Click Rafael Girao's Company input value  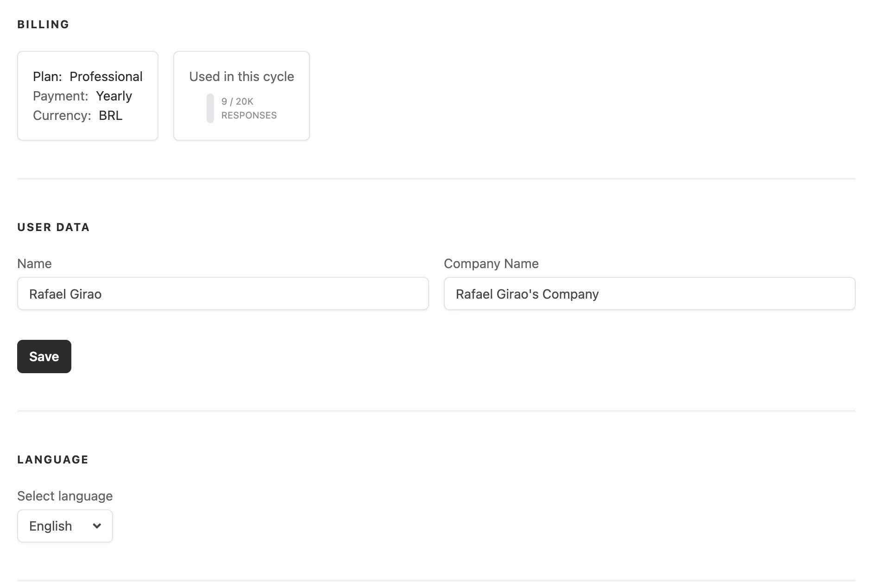(527, 294)
